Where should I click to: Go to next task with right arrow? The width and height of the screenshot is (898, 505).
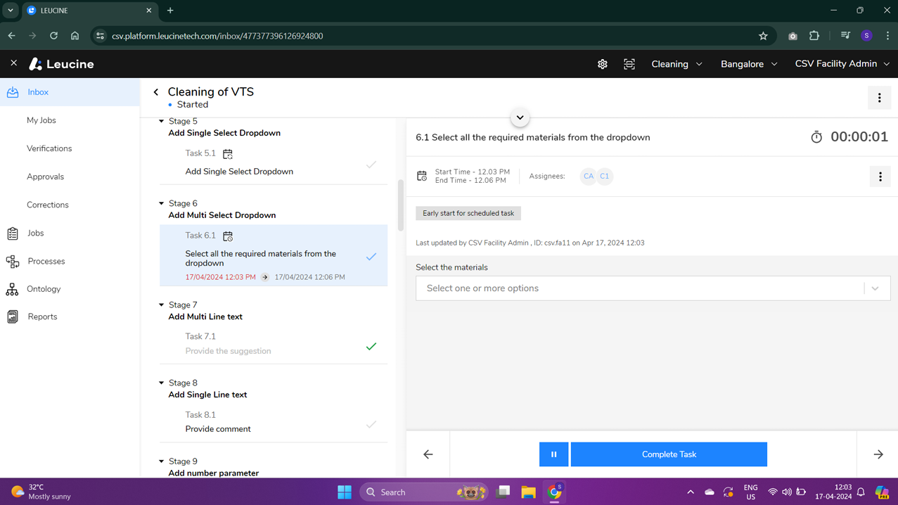click(878, 454)
